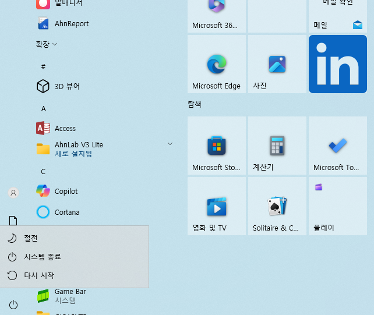Open the Access app icon

pyautogui.click(x=43, y=128)
